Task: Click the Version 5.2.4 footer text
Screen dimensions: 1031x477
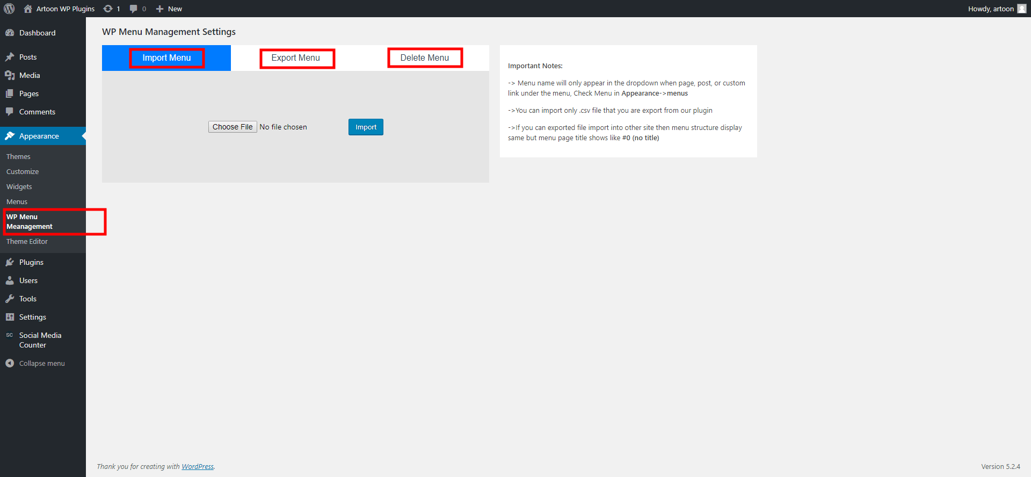Action: click(x=1000, y=466)
